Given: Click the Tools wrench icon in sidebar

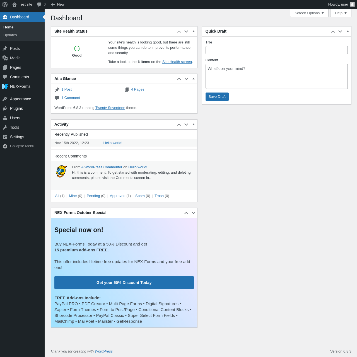Looking at the screenshot, I should coord(5,127).
